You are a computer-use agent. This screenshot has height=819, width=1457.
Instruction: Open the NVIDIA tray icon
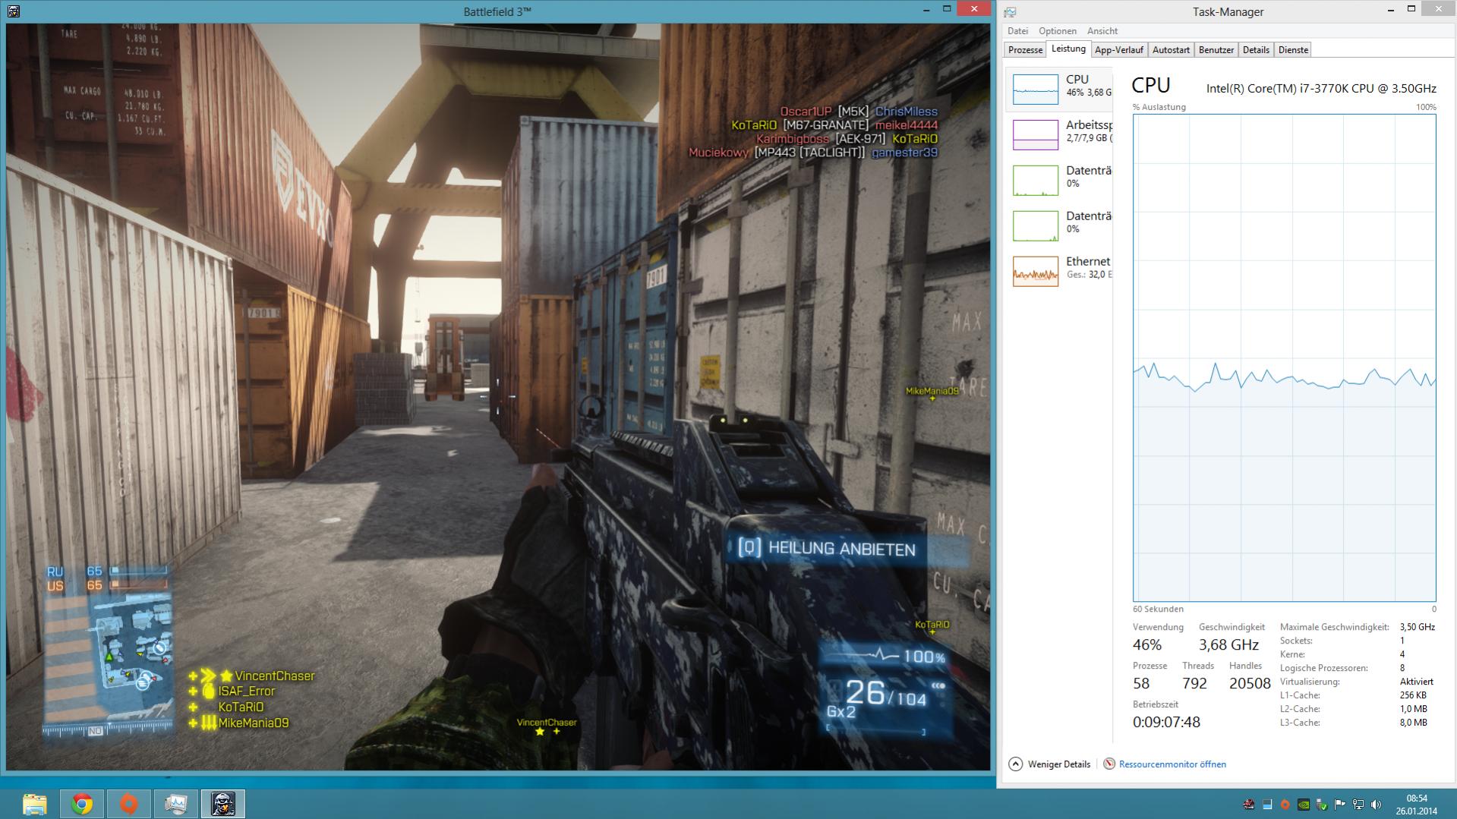[1303, 805]
